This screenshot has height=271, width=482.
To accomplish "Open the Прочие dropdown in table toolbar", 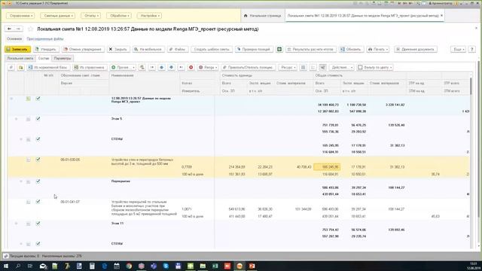I will coord(123,67).
